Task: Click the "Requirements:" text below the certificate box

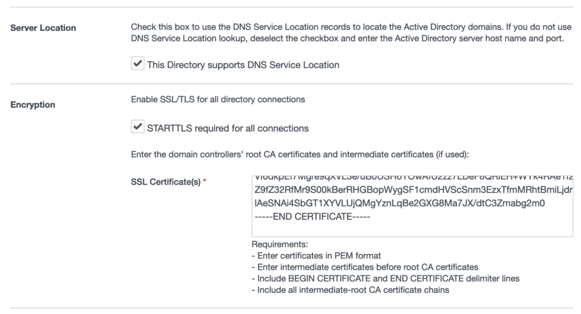Action: 279,245
